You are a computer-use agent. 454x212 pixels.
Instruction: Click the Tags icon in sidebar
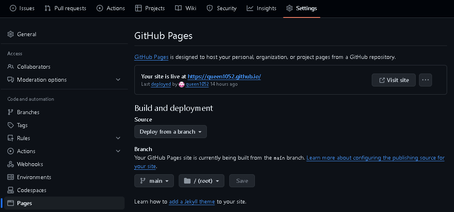(11, 125)
